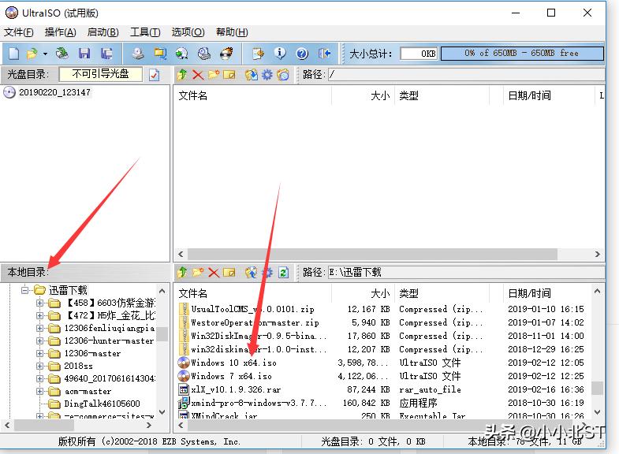This screenshot has height=454, width=619.
Task: Click the disc path field showing /
Action: 466,75
